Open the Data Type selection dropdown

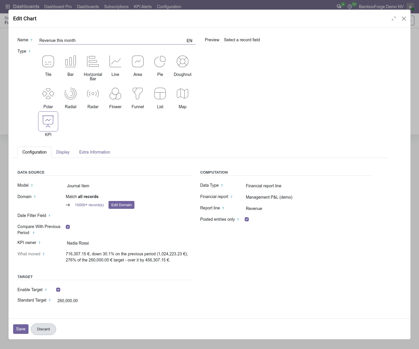pos(309,186)
